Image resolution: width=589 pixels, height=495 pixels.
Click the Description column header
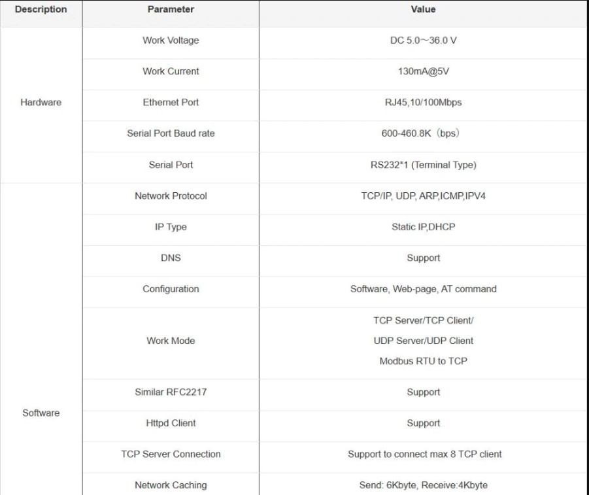tap(41, 10)
